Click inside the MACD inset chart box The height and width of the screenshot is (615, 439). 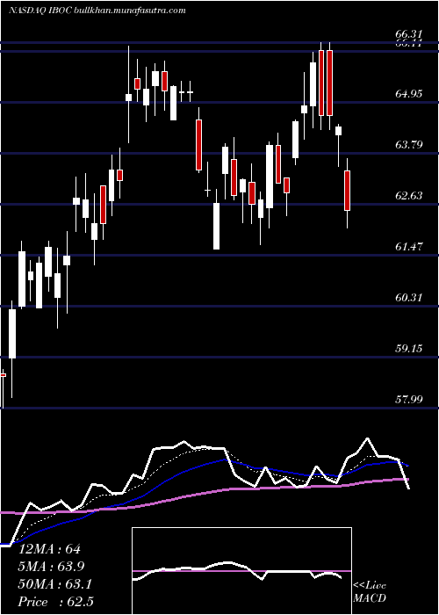(241, 571)
